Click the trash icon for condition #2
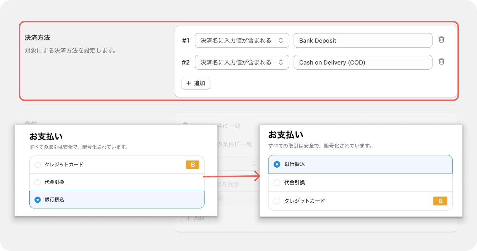The width and height of the screenshot is (477, 251). (x=441, y=61)
